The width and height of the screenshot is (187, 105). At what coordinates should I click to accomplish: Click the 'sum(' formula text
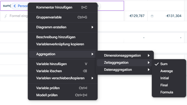click(7, 6)
